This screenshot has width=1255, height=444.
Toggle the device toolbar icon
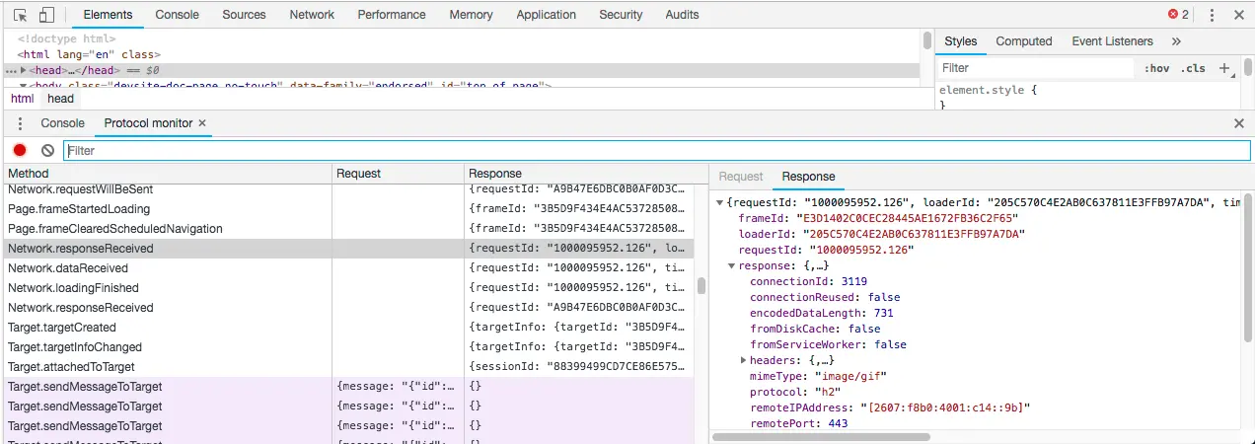pyautogui.click(x=47, y=15)
